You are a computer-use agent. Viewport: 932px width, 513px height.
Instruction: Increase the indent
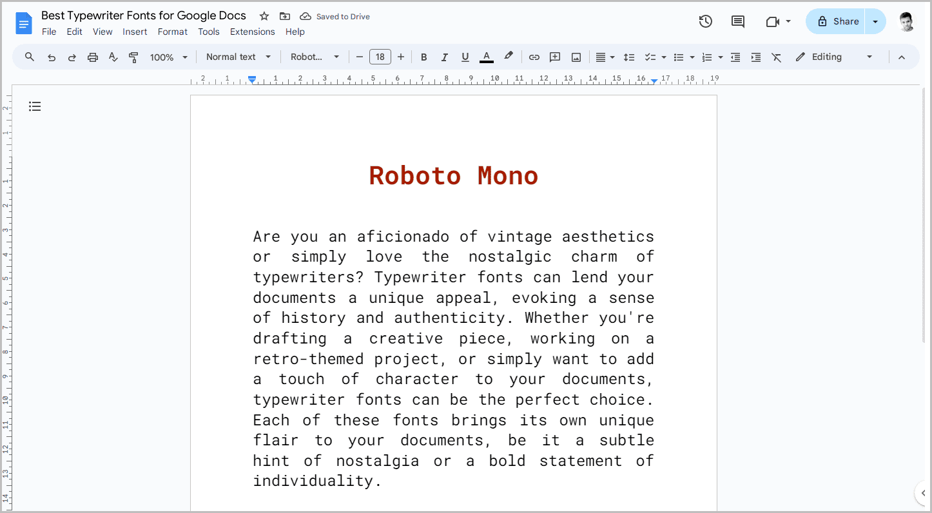756,57
